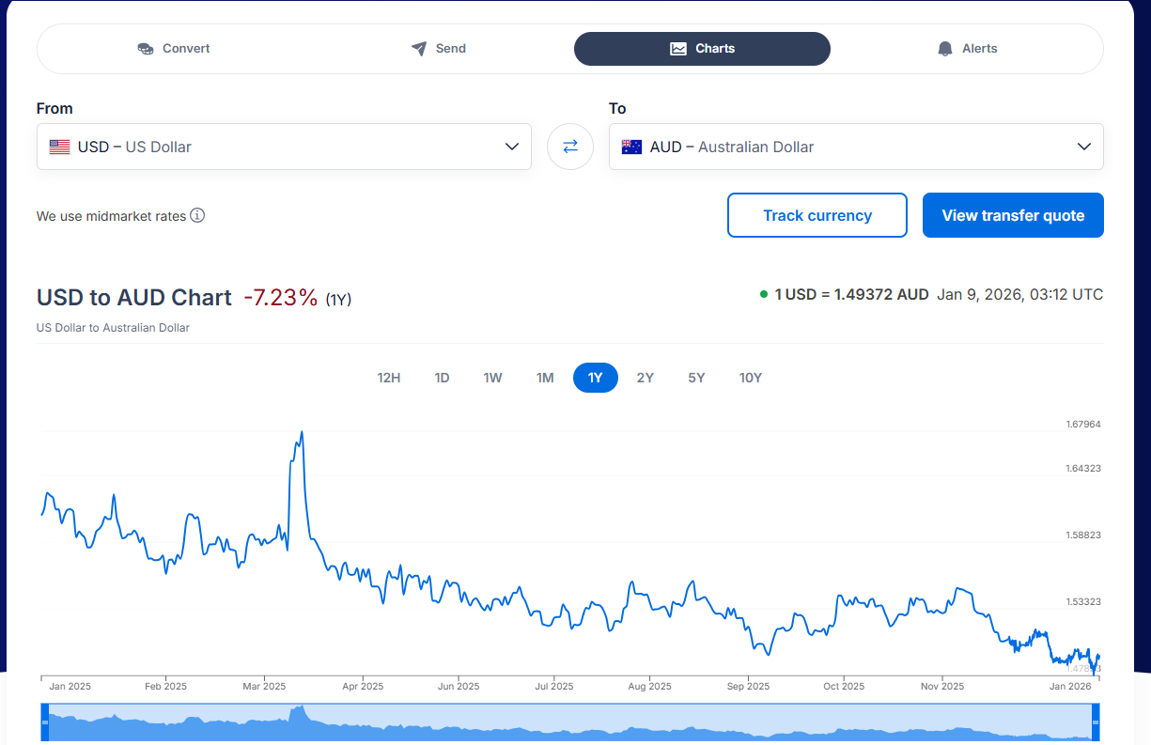Choose the 1W chart range
1151x745 pixels.
tap(493, 378)
